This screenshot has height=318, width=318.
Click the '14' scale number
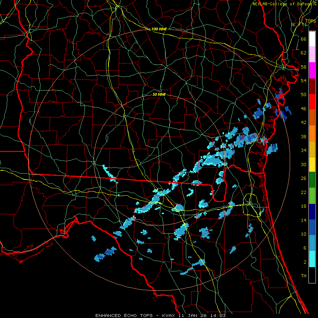[x=304, y=220]
